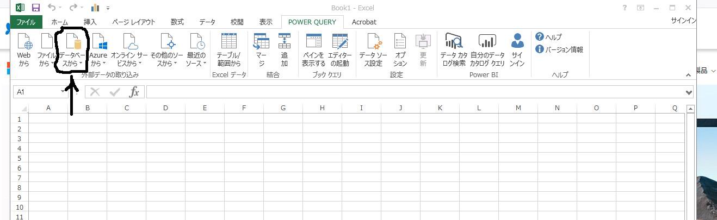Open ribbon display options button

(641, 8)
